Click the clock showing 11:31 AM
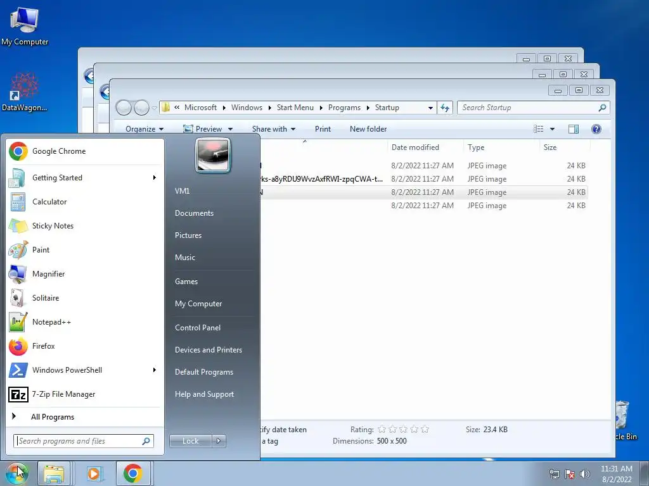 click(x=617, y=469)
